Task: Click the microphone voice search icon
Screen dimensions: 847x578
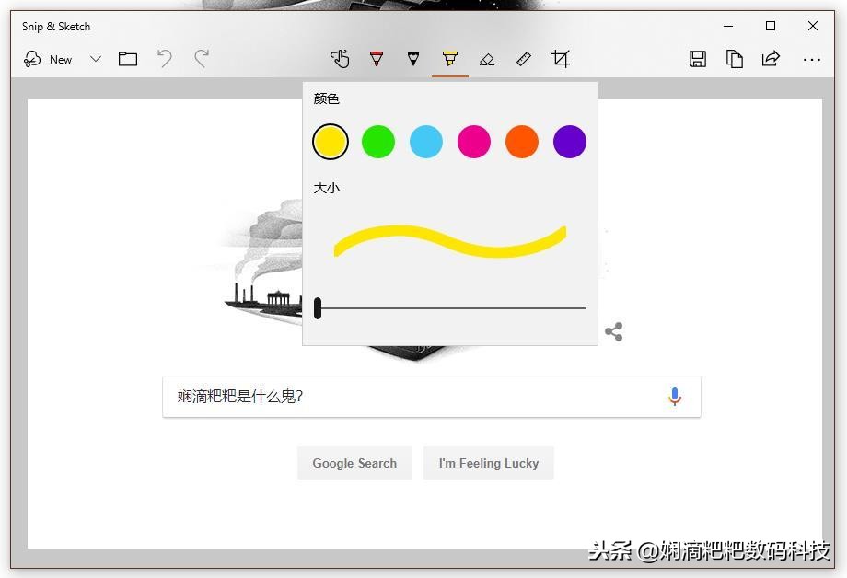Action: click(675, 397)
